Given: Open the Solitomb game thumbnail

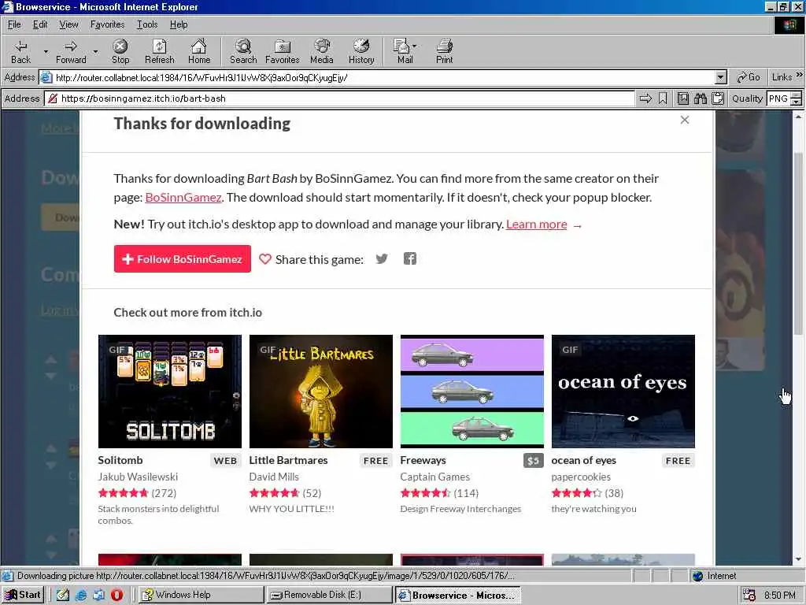Looking at the screenshot, I should [x=170, y=392].
